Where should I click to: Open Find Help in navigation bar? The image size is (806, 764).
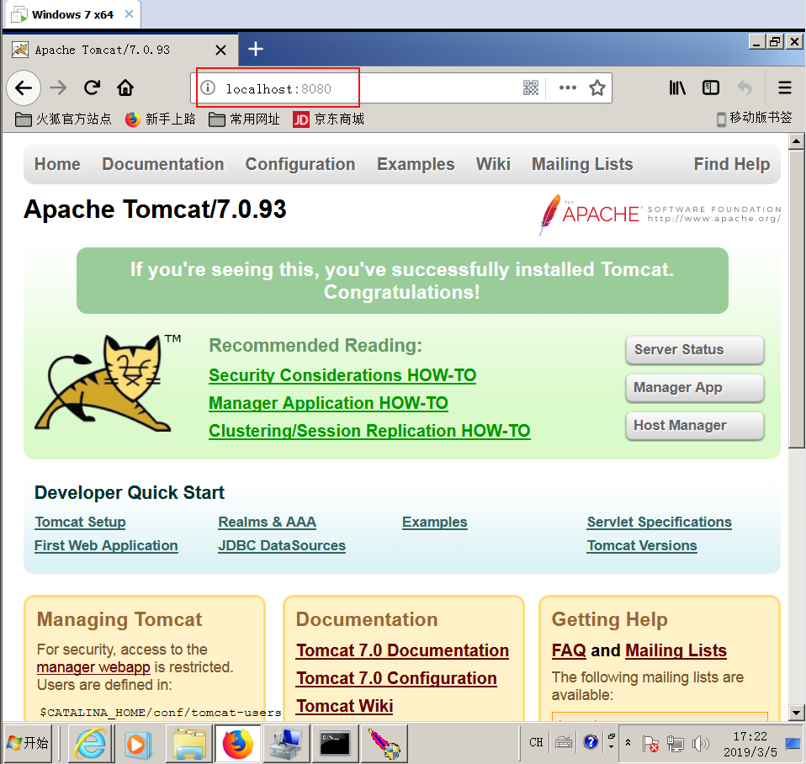[732, 164]
